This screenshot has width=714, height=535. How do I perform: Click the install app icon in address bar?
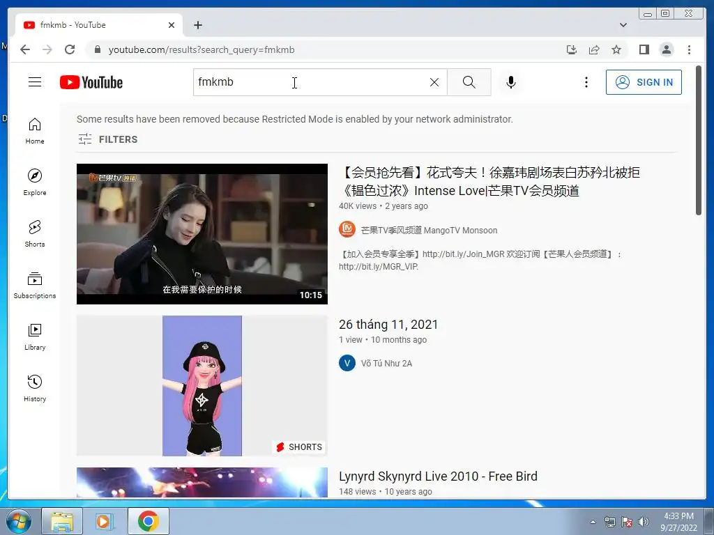(x=572, y=49)
